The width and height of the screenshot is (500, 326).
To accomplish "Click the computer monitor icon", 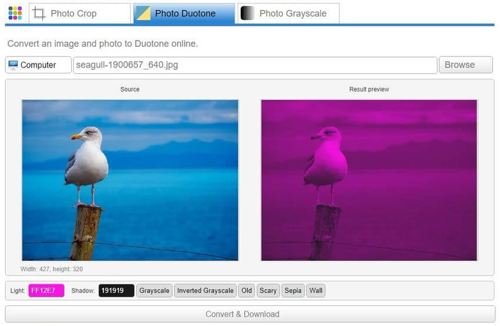I will coord(13,65).
